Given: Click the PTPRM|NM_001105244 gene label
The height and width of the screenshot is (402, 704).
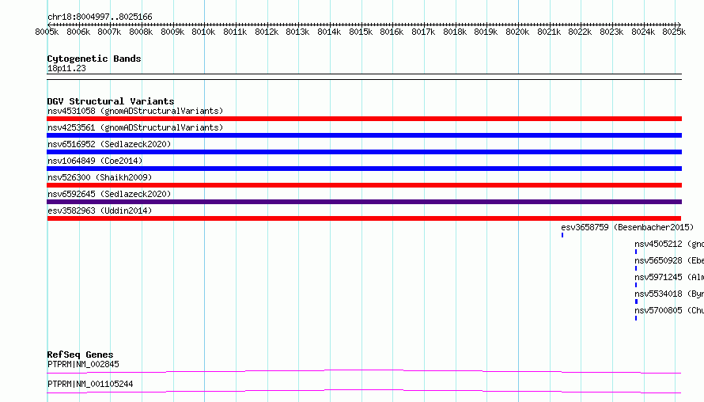Looking at the screenshot, I should pos(90,384).
